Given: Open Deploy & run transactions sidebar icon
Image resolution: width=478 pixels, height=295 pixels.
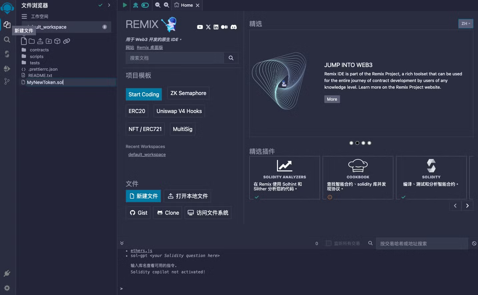Looking at the screenshot, I should coord(7,68).
